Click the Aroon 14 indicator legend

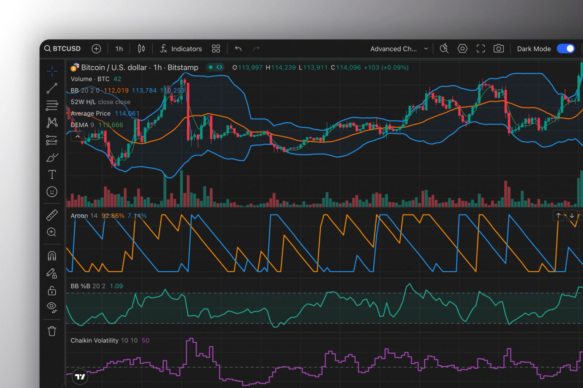tap(84, 216)
